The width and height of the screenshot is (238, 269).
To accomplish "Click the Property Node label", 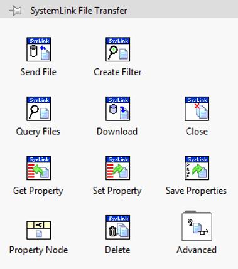I will pos(38,250).
